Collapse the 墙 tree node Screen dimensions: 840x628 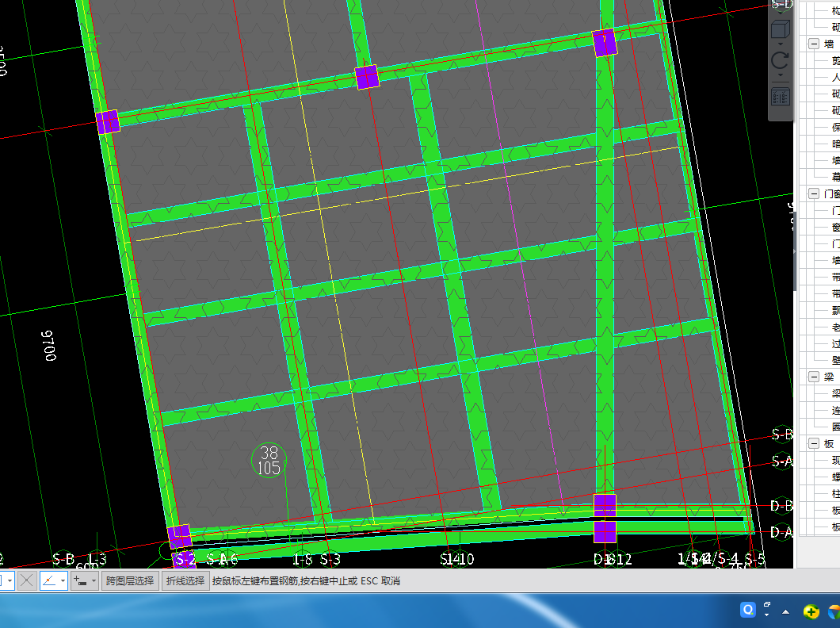(814, 44)
